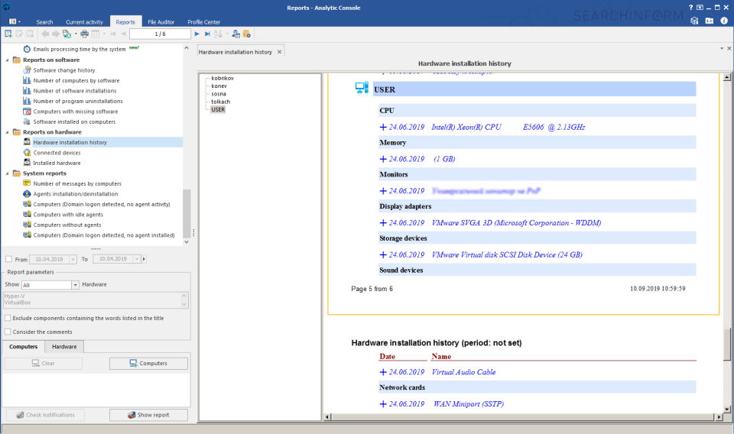Jump to the last report page
The width and height of the screenshot is (734, 434).
click(207, 34)
